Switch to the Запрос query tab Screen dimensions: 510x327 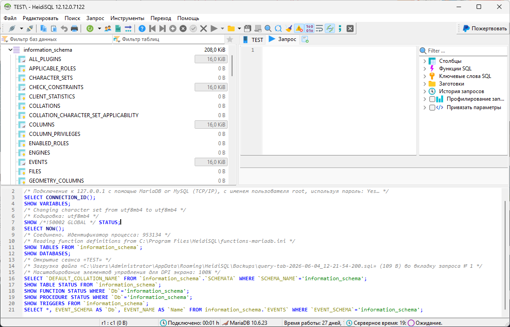(282, 39)
